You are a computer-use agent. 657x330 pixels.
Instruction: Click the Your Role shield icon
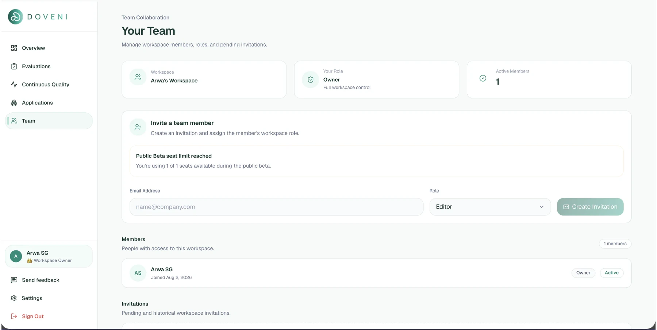point(311,80)
